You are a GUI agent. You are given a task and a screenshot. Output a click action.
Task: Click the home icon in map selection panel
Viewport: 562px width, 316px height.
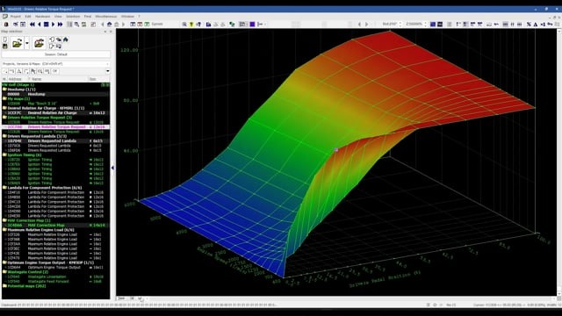pos(66,39)
